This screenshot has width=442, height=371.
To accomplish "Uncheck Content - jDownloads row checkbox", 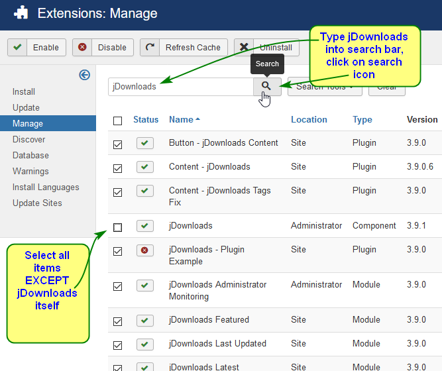I will coord(117,168).
